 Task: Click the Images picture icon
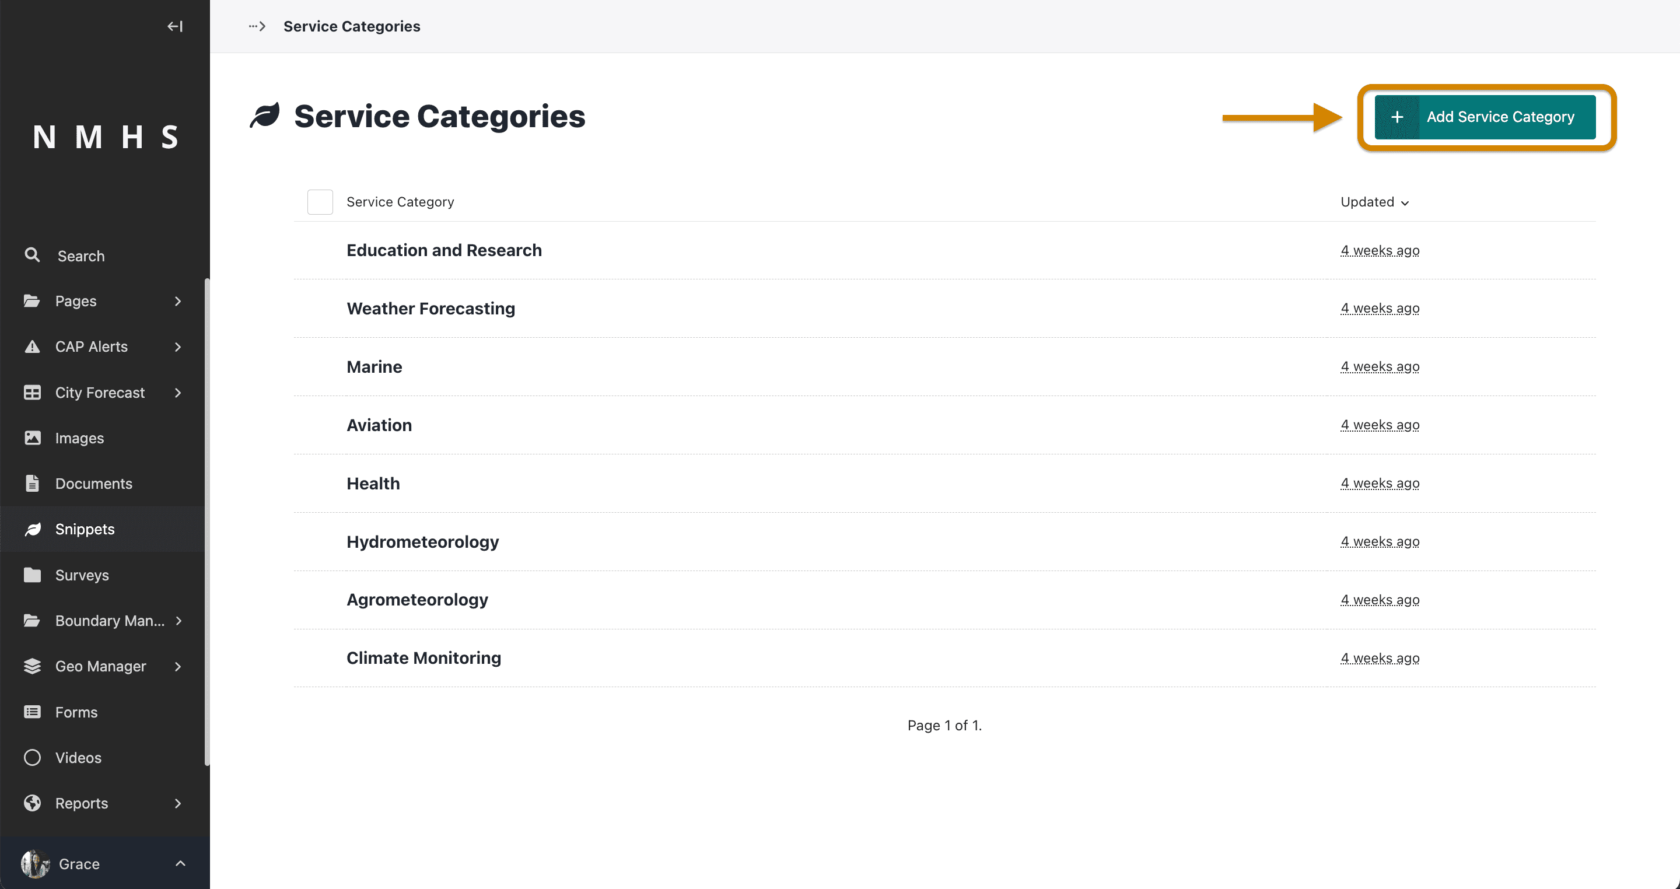[x=32, y=437]
